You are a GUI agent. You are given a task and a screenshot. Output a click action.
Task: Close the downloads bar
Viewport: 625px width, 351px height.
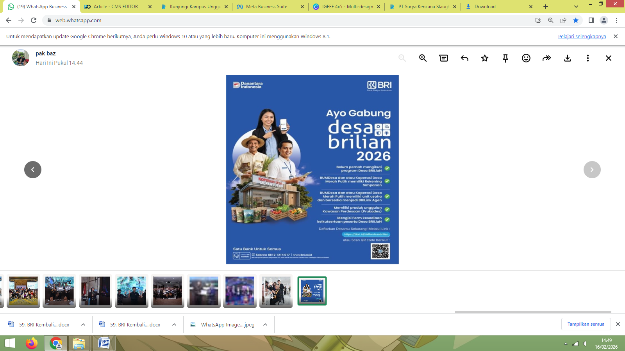618,324
